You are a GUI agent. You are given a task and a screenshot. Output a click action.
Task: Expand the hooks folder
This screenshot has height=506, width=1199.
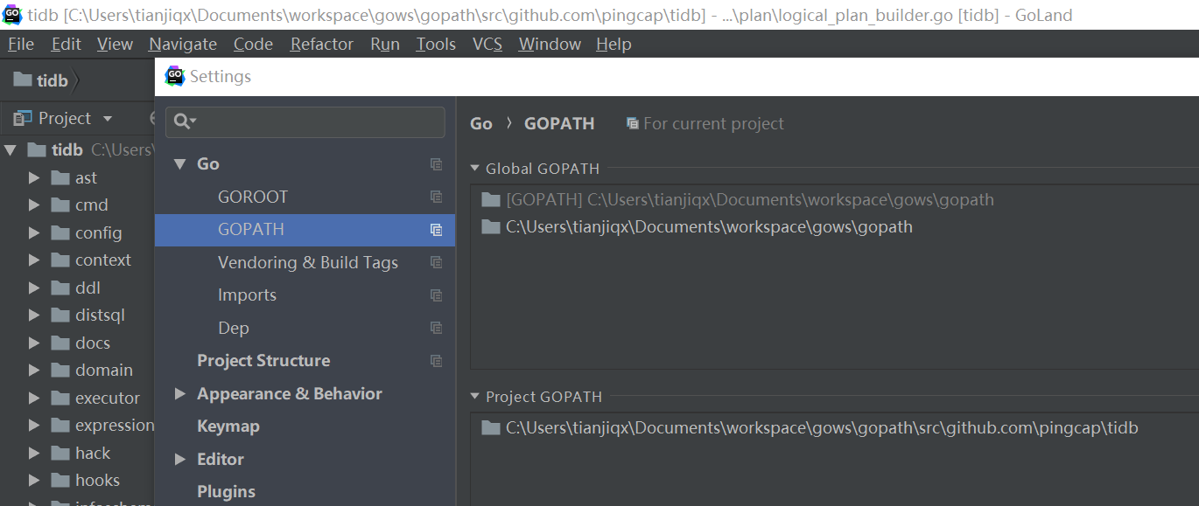coord(34,481)
